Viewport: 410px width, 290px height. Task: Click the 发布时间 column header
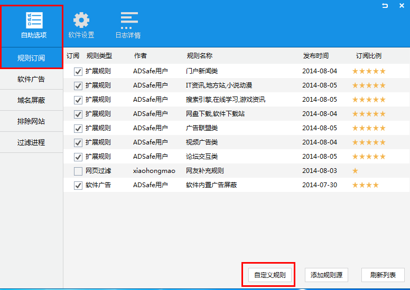[x=315, y=55]
